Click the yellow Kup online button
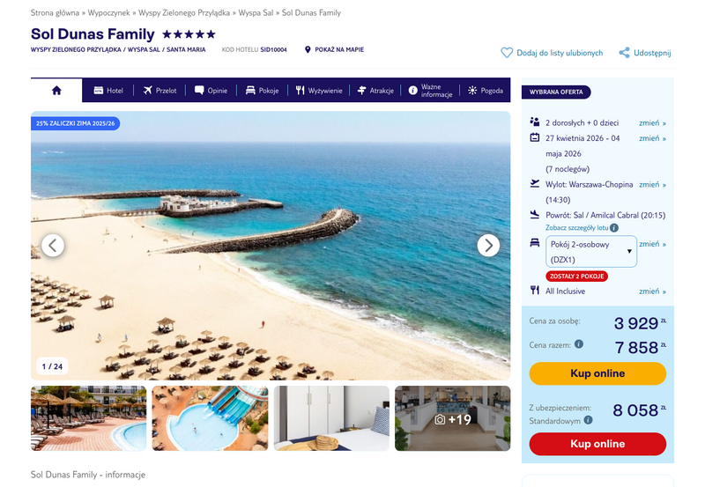 597,373
